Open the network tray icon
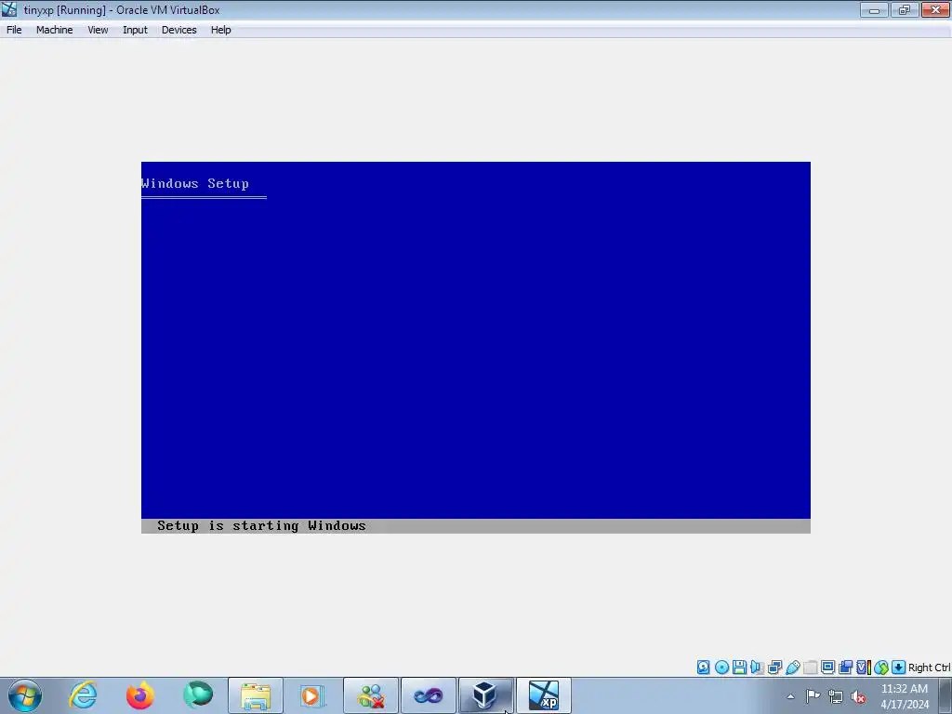This screenshot has height=714, width=952. click(836, 697)
